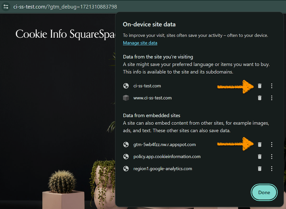
Task: Click the Done button
Action: [x=264, y=193]
